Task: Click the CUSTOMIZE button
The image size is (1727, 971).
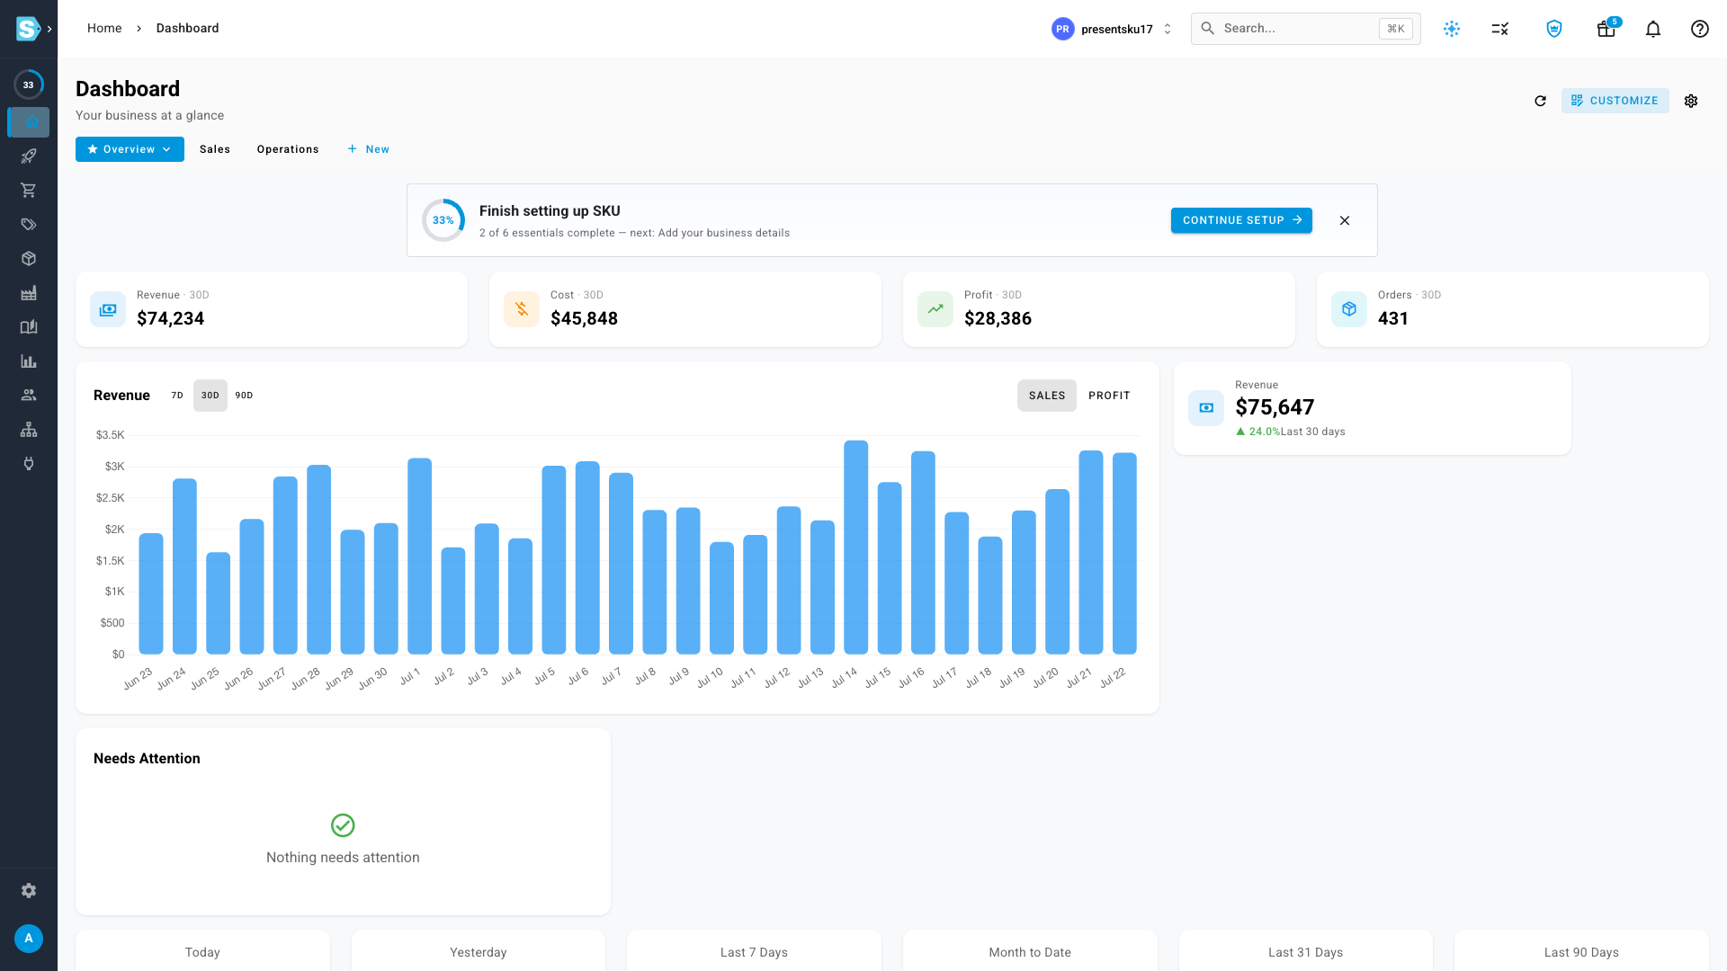Action: (x=1615, y=101)
